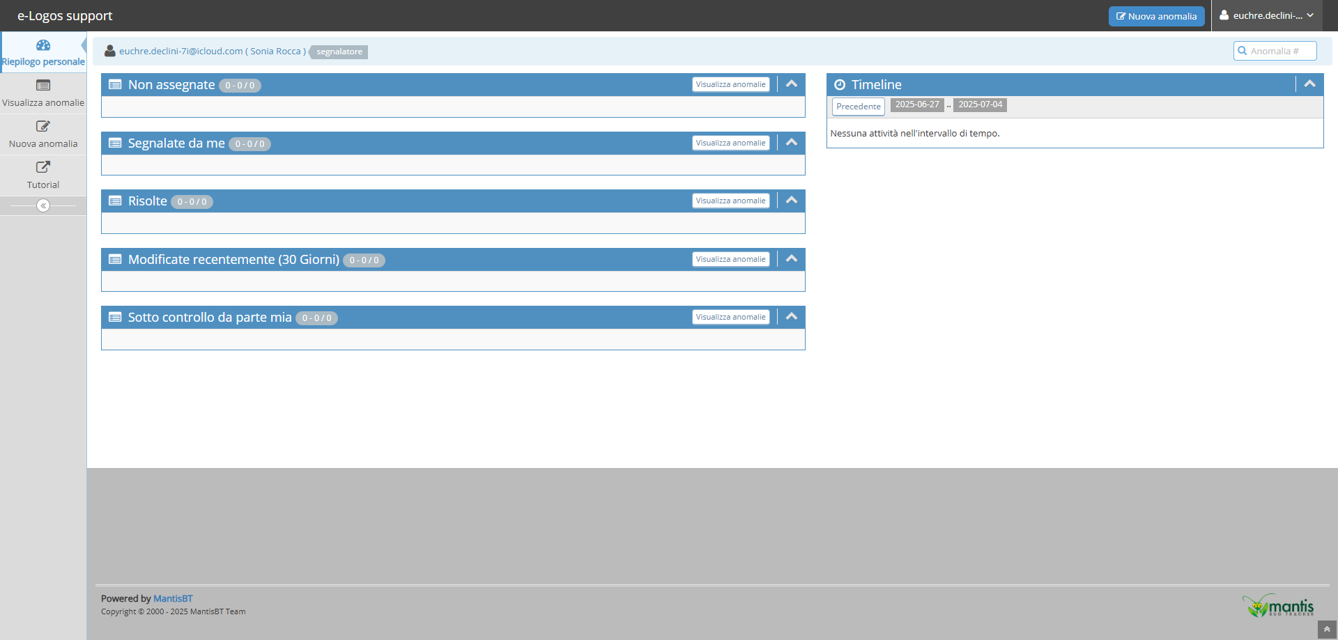The width and height of the screenshot is (1338, 640).
Task: Click the Mantis Bug Tracker logo
Action: (x=1278, y=606)
